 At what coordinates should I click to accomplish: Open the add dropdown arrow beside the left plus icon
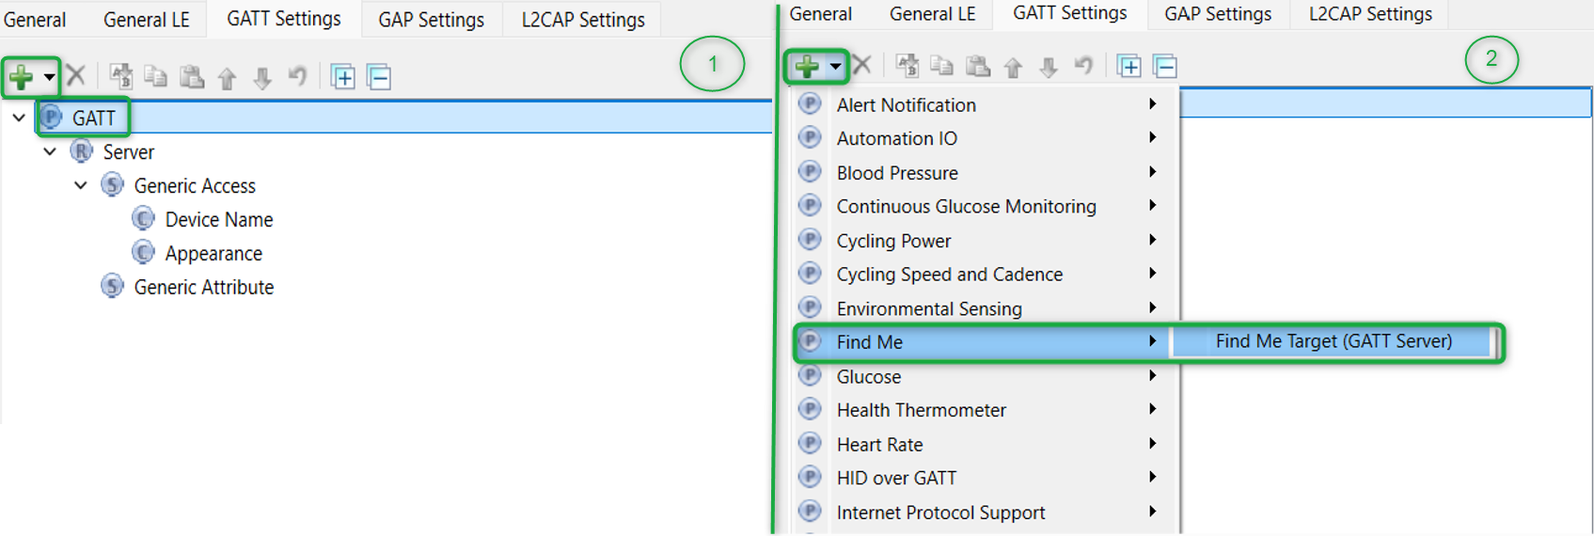[49, 77]
